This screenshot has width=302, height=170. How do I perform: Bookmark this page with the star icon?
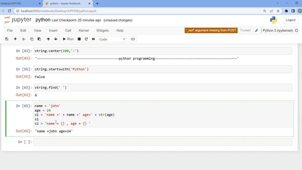(x=278, y=11)
